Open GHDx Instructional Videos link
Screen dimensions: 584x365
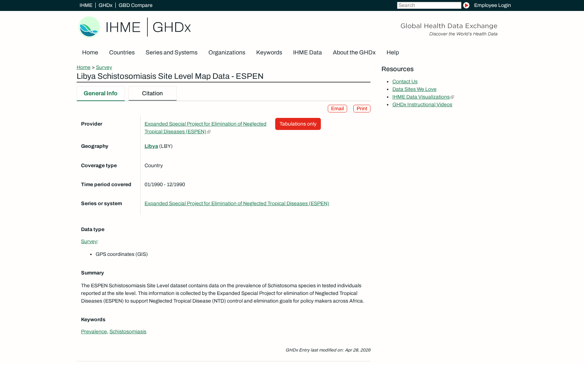pos(422,104)
